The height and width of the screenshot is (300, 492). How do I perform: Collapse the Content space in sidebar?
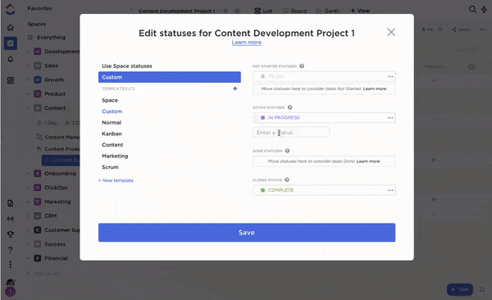coord(28,108)
